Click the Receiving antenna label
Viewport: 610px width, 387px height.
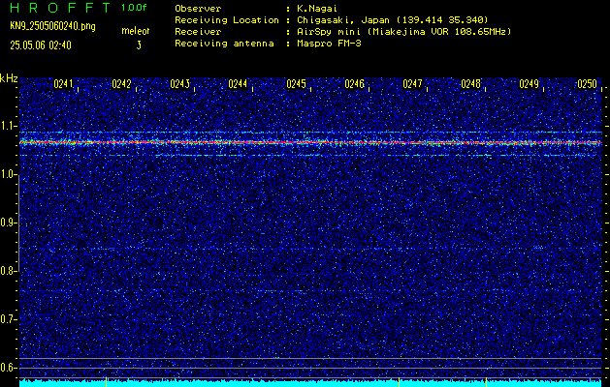224,44
